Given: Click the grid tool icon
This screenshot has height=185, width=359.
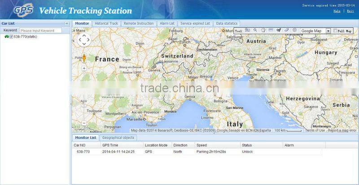Looking at the screenshot, I should click(295, 30).
